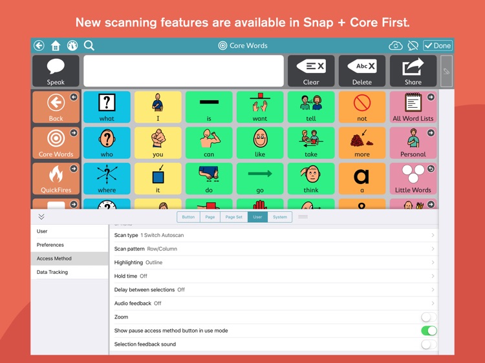Click the message text field
The height and width of the screenshot is (363, 485).
click(184, 71)
